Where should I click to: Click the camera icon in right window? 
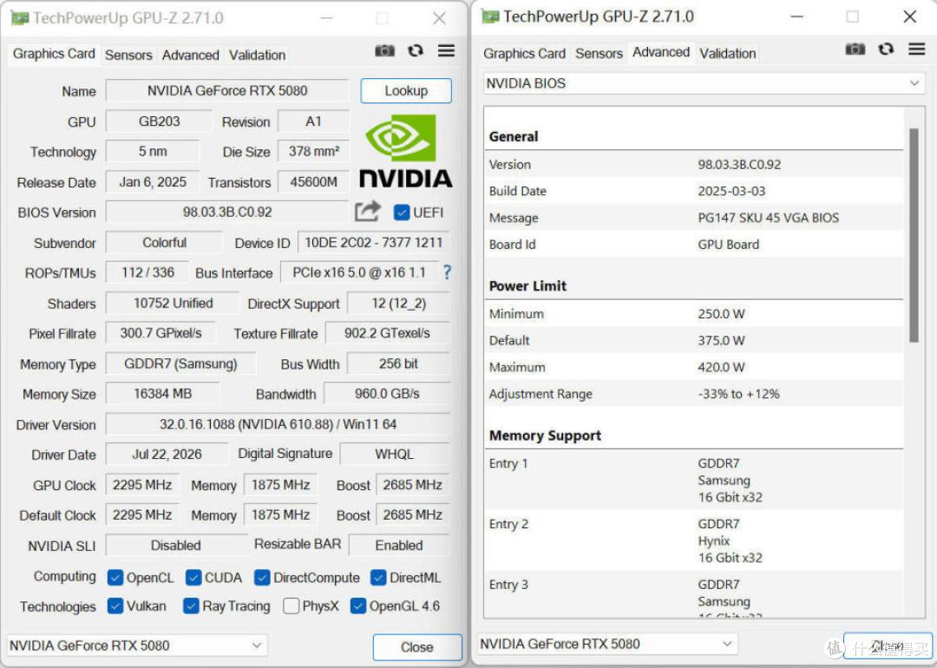pos(855,49)
